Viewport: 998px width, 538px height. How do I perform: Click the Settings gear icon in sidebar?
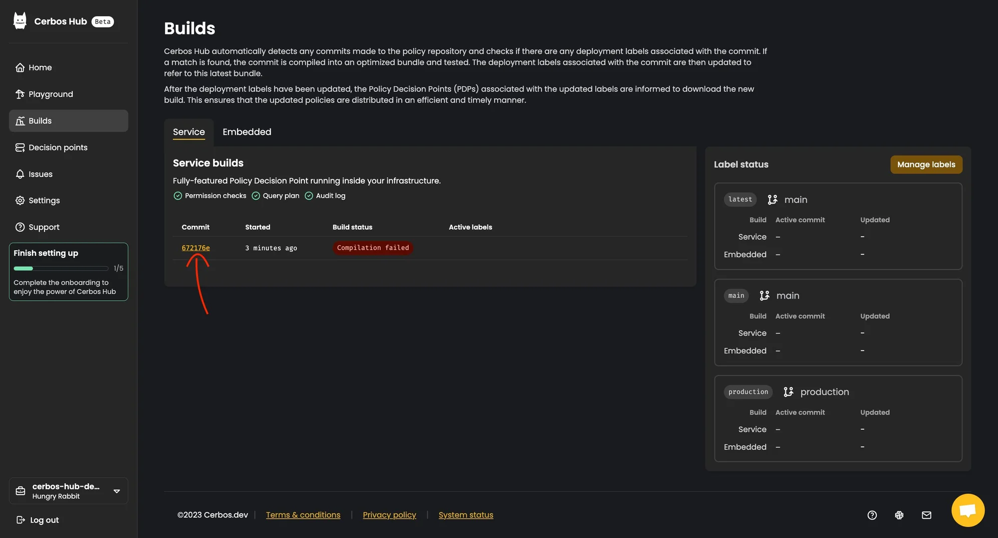point(20,200)
